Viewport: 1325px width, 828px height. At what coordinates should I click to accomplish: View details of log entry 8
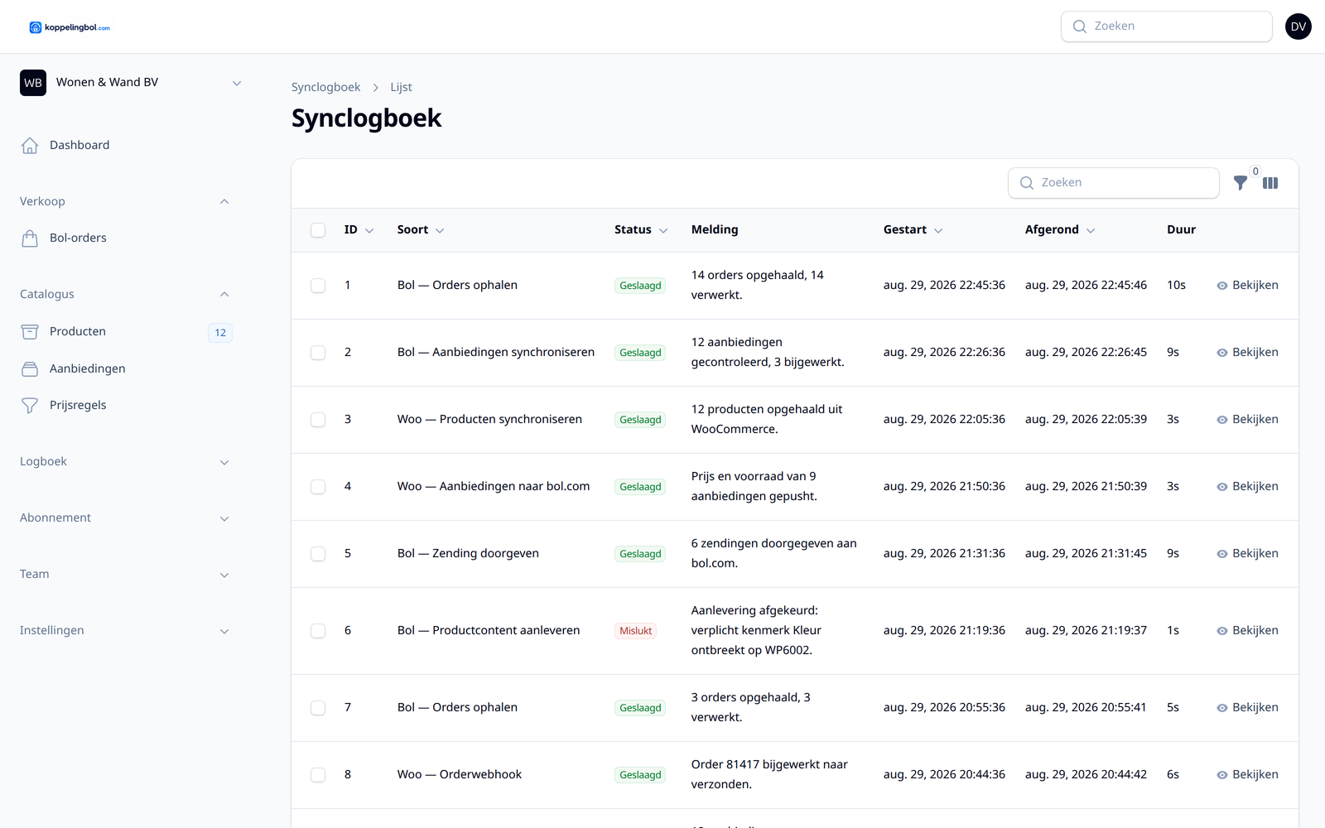1247,775
